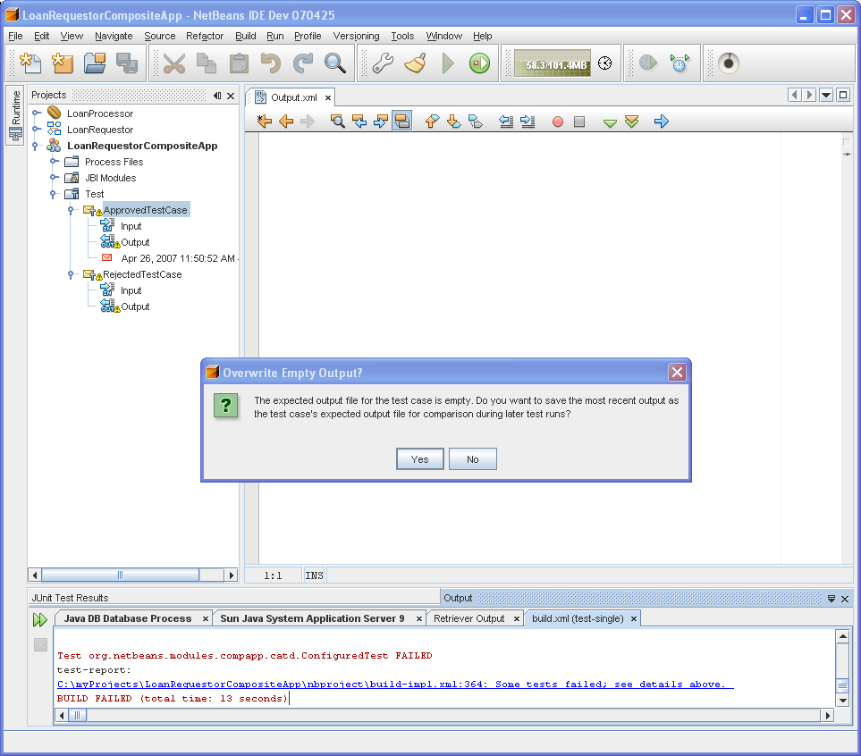The image size is (861, 756).
Task: Collapse the ApprovedTestCase node
Action: click(71, 210)
